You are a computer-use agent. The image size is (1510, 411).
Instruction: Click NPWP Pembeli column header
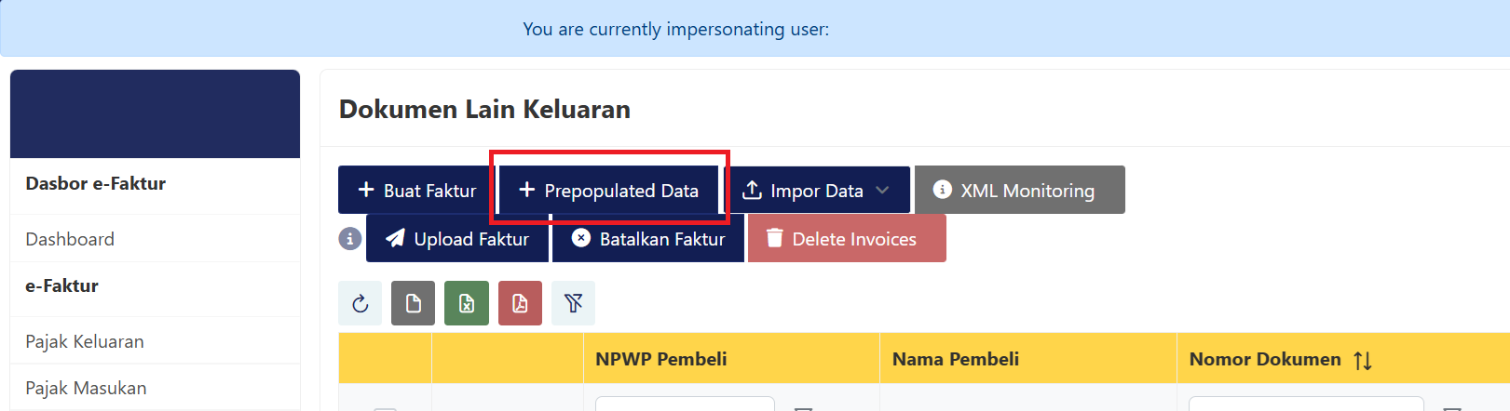point(661,359)
